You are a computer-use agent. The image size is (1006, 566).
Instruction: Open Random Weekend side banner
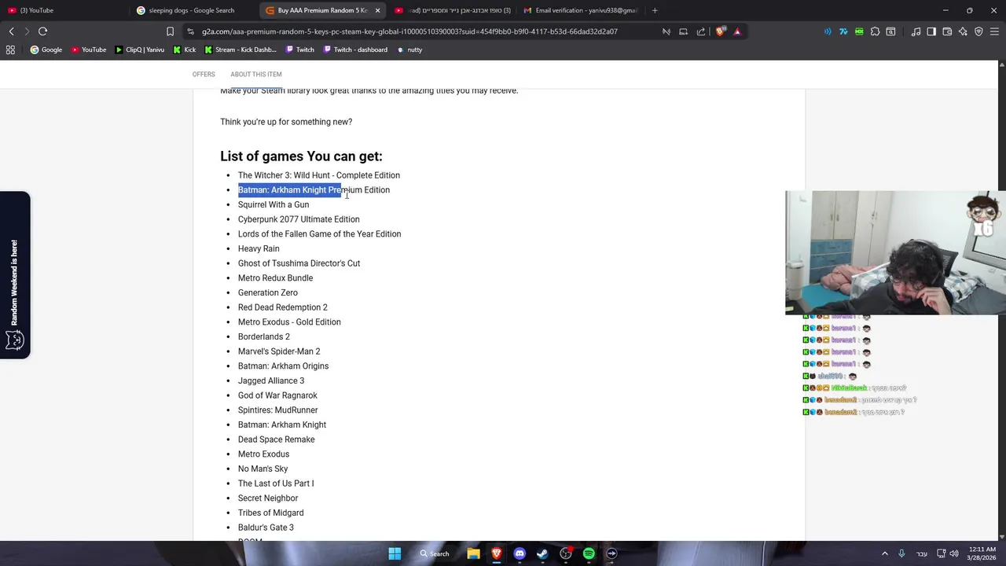15,275
